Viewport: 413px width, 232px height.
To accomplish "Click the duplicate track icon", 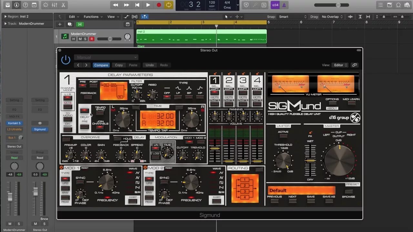I will [70, 24].
